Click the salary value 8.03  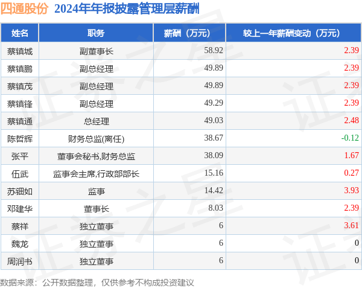pos(216,208)
